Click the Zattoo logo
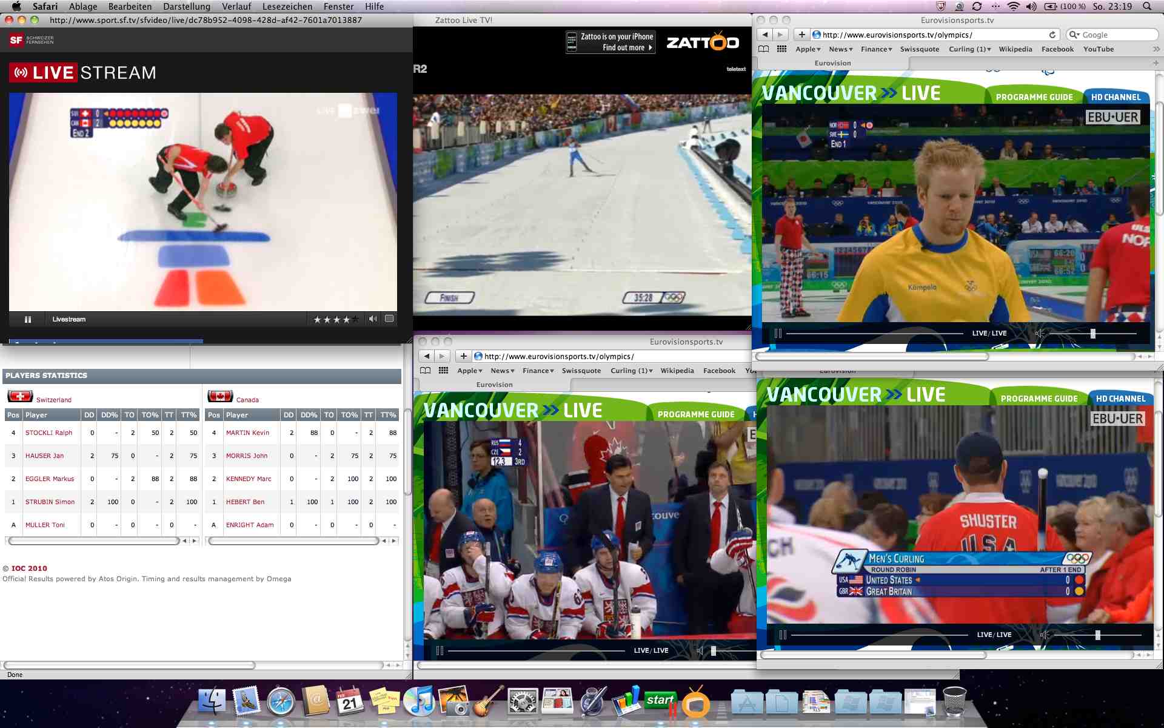The image size is (1164, 728). [703, 42]
